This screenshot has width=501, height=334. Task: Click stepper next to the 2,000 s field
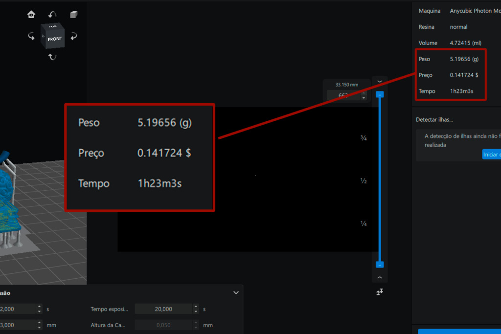click(39, 309)
